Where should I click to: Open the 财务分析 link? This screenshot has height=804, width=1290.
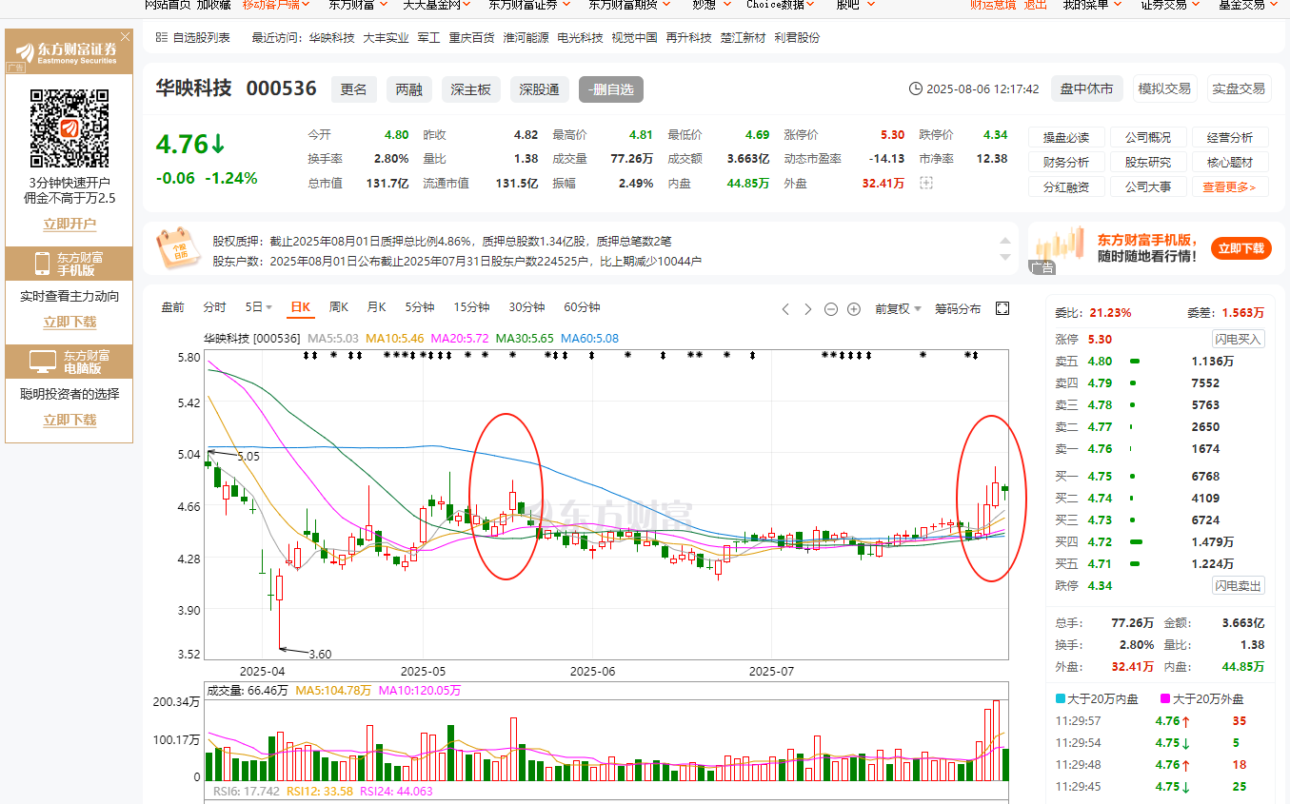pyautogui.click(x=1065, y=163)
